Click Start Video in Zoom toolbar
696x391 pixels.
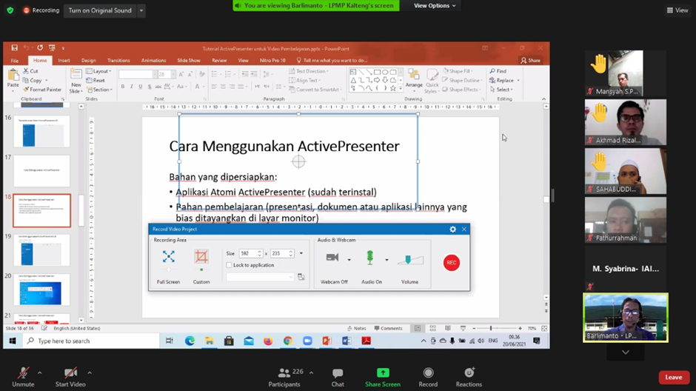click(x=70, y=377)
